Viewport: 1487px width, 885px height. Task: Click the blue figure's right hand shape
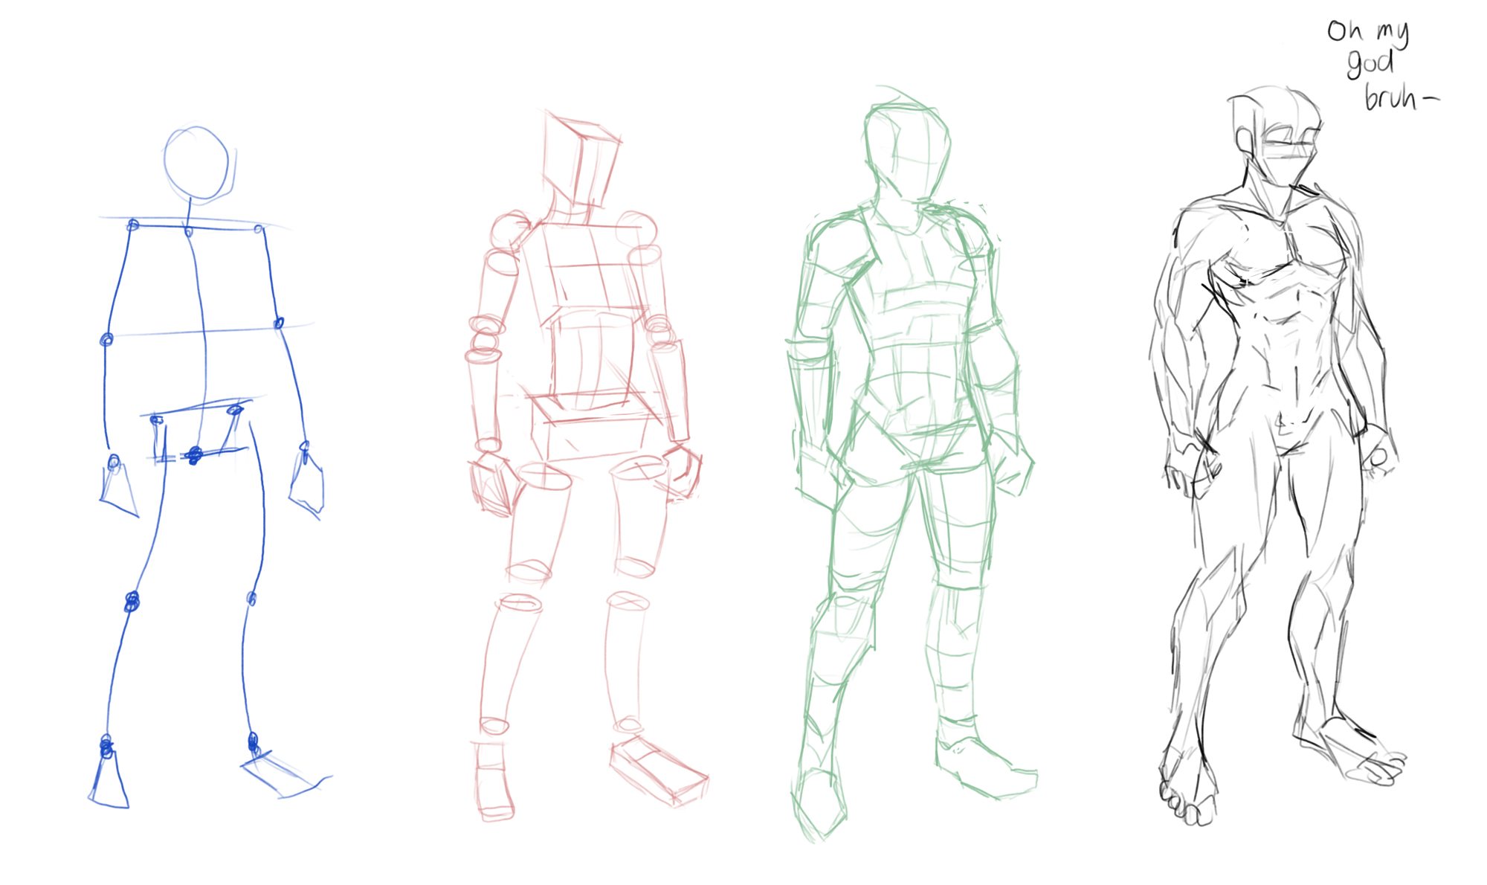[307, 487]
